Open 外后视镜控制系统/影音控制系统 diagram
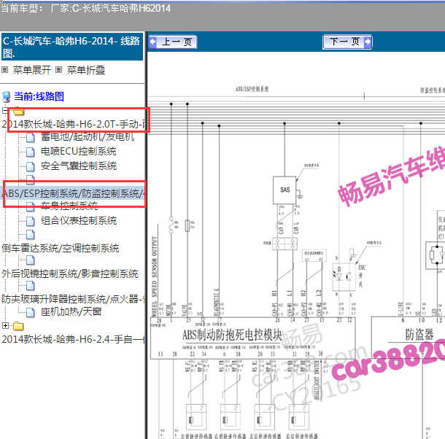Image resolution: width=445 pixels, height=439 pixels. 70,274
